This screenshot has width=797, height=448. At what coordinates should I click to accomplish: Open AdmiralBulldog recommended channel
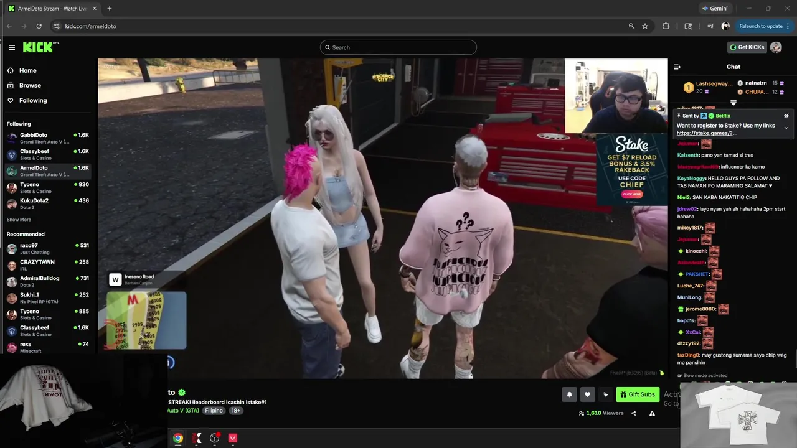48,281
